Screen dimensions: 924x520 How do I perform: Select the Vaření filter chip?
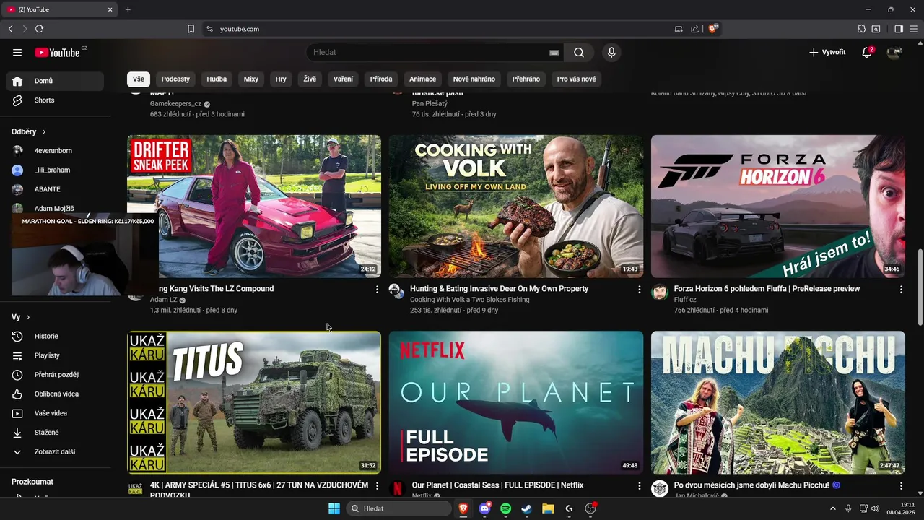pyautogui.click(x=343, y=79)
